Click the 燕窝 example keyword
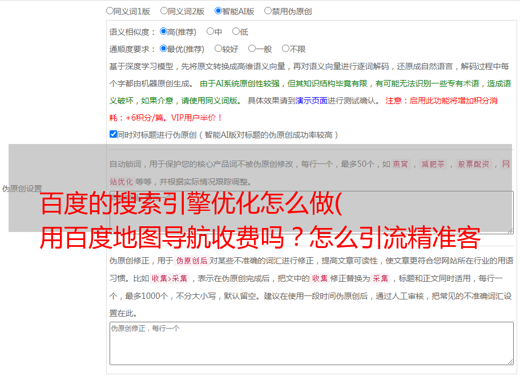 (400, 164)
